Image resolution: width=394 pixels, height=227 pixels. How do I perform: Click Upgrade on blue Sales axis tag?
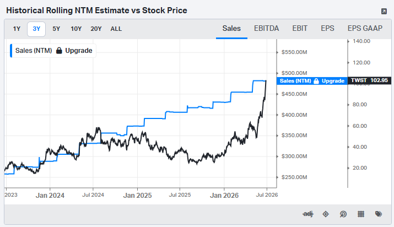[x=333, y=81]
